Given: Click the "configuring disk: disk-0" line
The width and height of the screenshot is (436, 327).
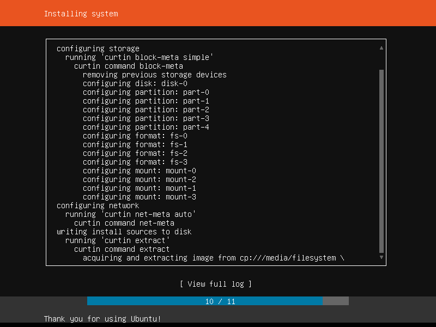Looking at the screenshot, I should [x=135, y=83].
